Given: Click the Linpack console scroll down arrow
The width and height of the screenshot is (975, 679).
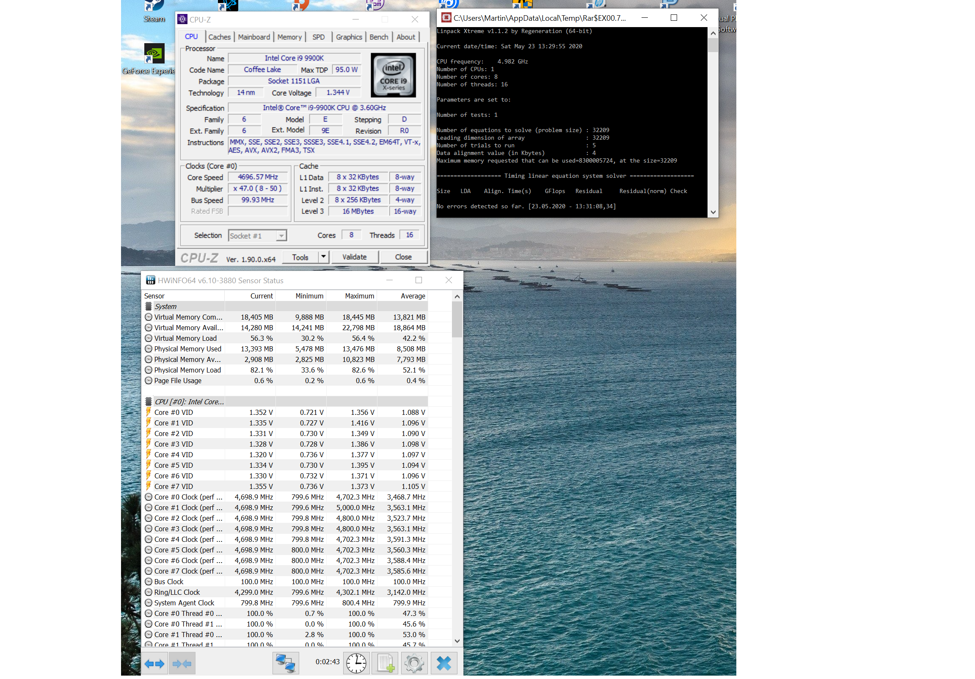Looking at the screenshot, I should [713, 212].
